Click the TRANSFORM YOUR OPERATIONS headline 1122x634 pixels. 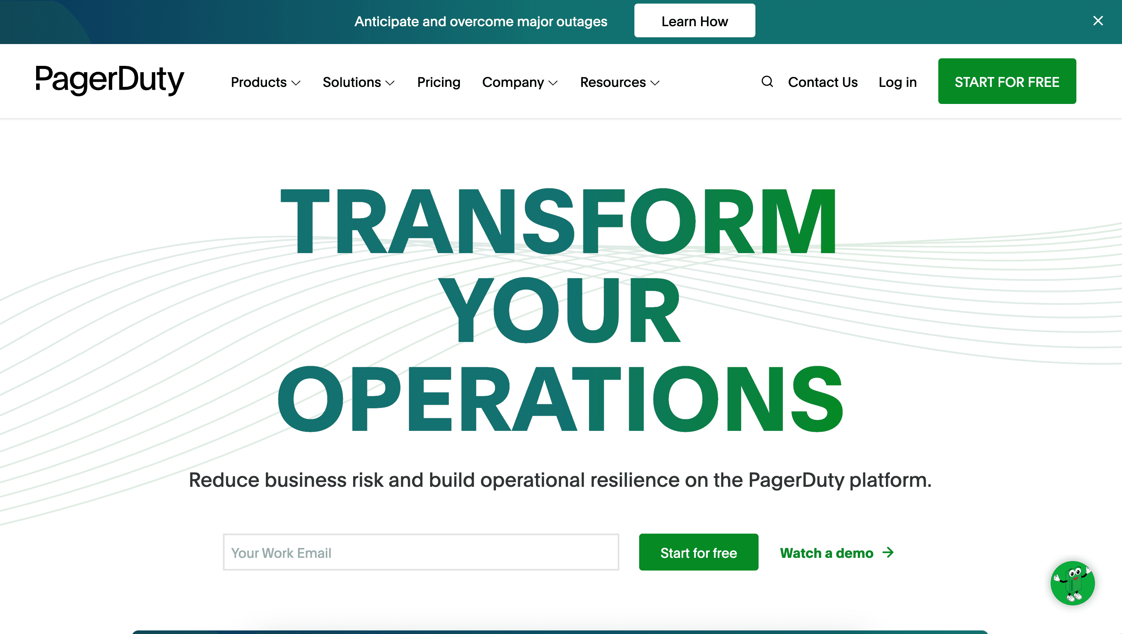[561, 310]
